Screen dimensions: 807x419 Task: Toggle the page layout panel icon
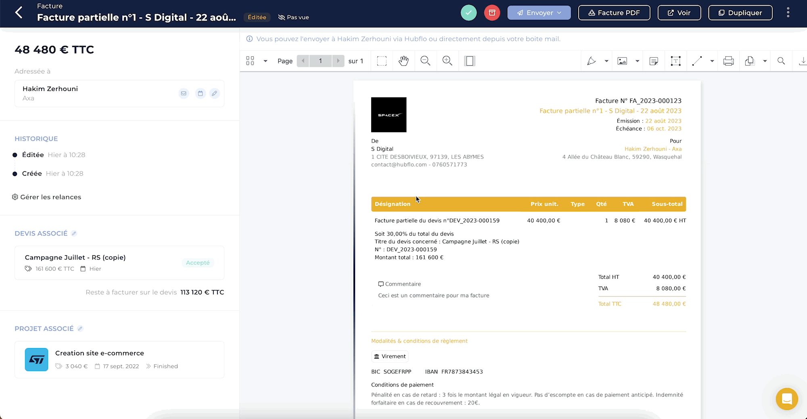pos(469,61)
